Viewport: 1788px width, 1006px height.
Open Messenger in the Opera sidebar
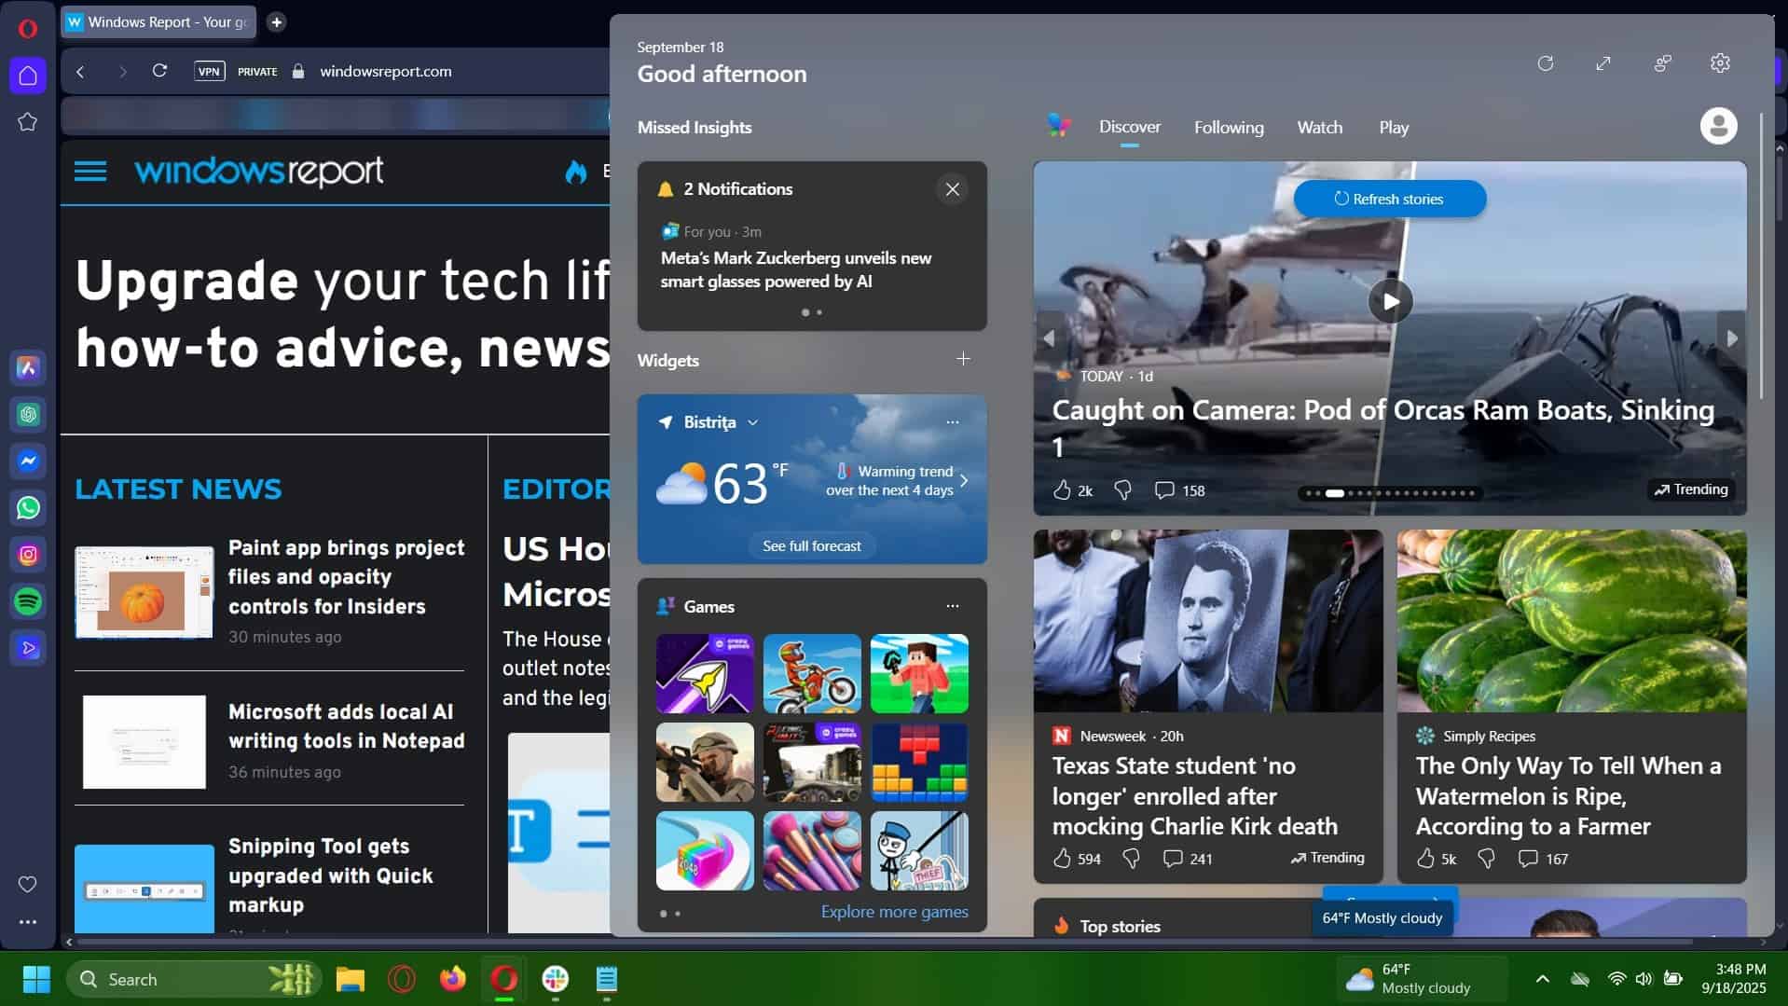28,461
